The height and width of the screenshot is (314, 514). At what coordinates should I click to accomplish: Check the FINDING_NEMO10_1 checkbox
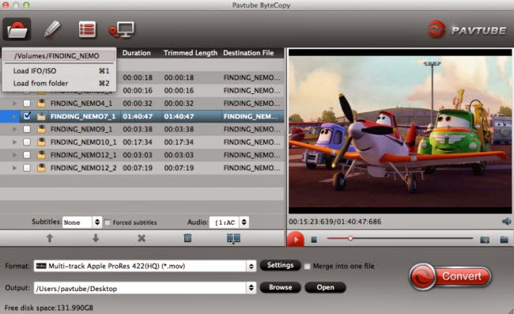point(27,142)
